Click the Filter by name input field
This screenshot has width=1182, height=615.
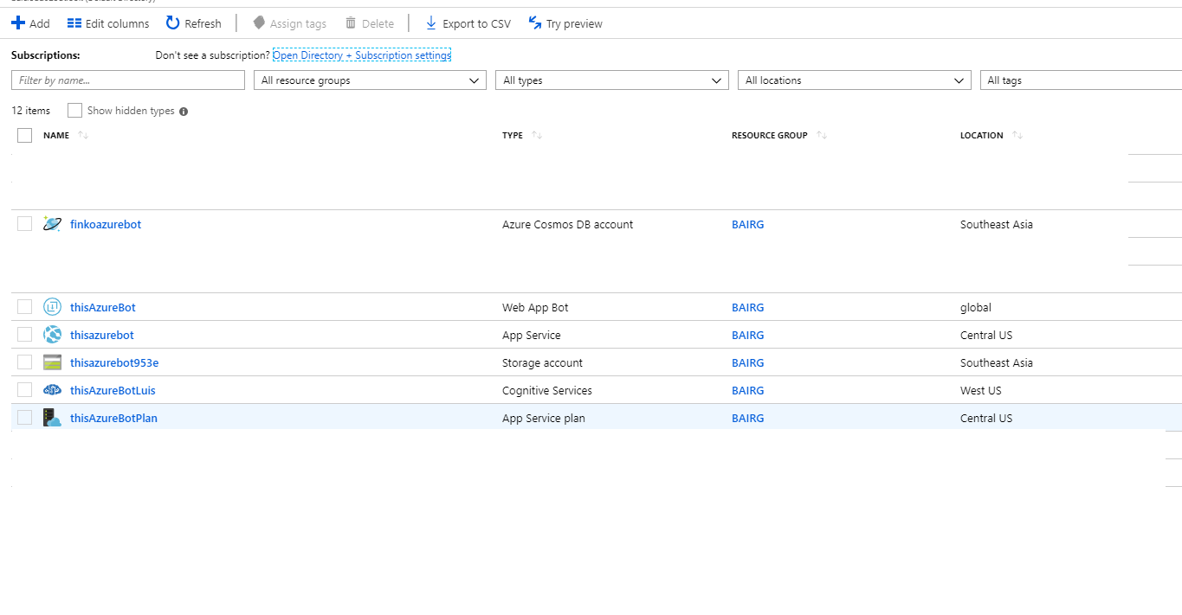click(128, 80)
